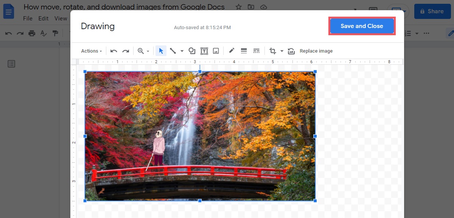This screenshot has height=218, width=454.
Task: Click the Replace image button
Action: [316, 51]
